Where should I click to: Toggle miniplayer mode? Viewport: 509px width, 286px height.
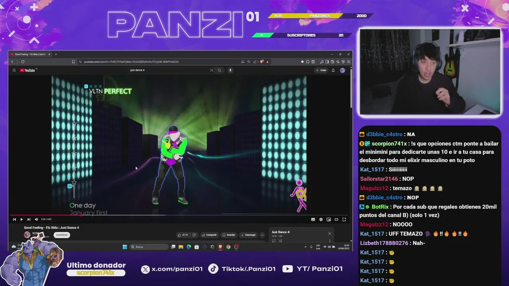(x=328, y=219)
